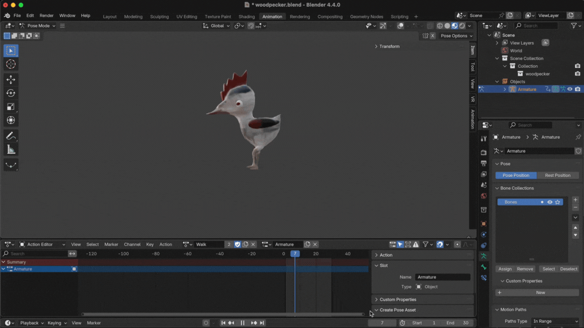
Task: Collapse the Scene Collection tree
Action: pos(497,58)
